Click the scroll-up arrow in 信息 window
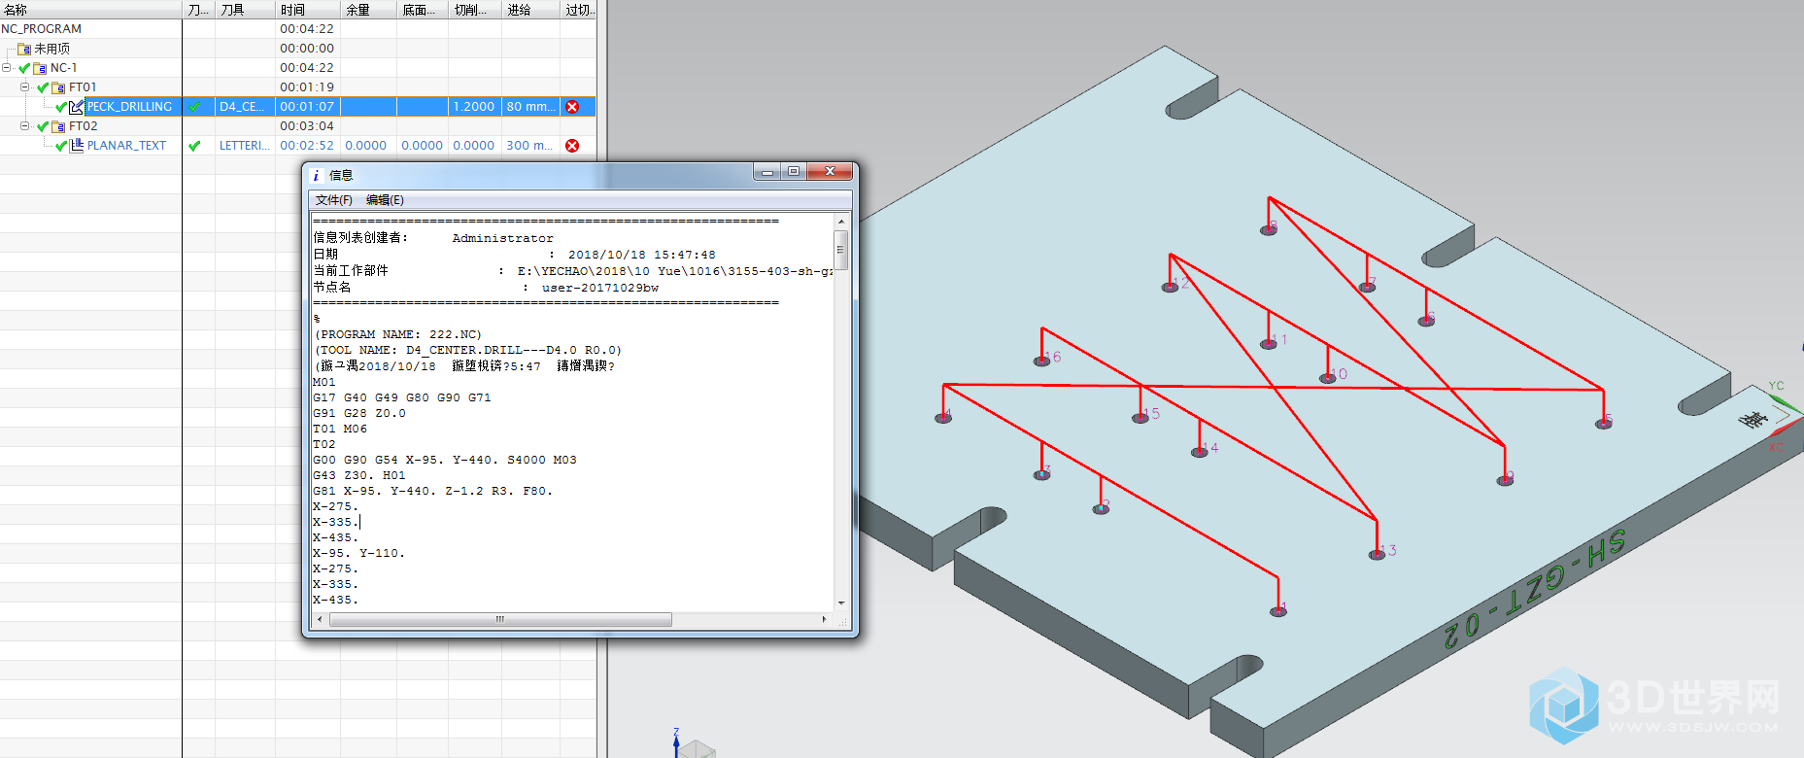This screenshot has width=1804, height=758. pos(841,222)
